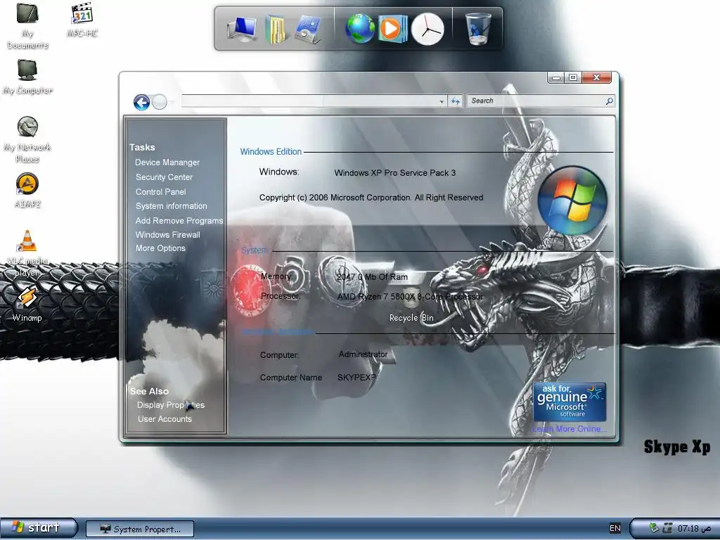This screenshot has width=720, height=540.
Task: Click the genuine Microsoft software badge
Action: (570, 401)
